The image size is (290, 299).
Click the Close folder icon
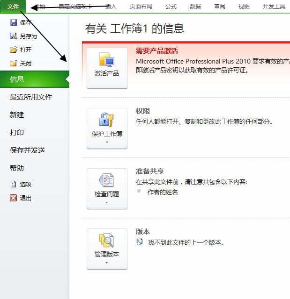(14, 64)
